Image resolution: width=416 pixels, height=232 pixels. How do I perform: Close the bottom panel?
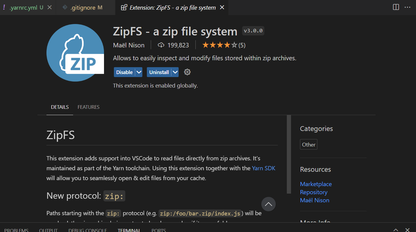pos(407,230)
